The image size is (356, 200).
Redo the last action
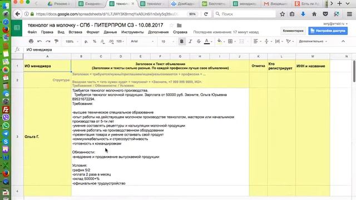48,41
